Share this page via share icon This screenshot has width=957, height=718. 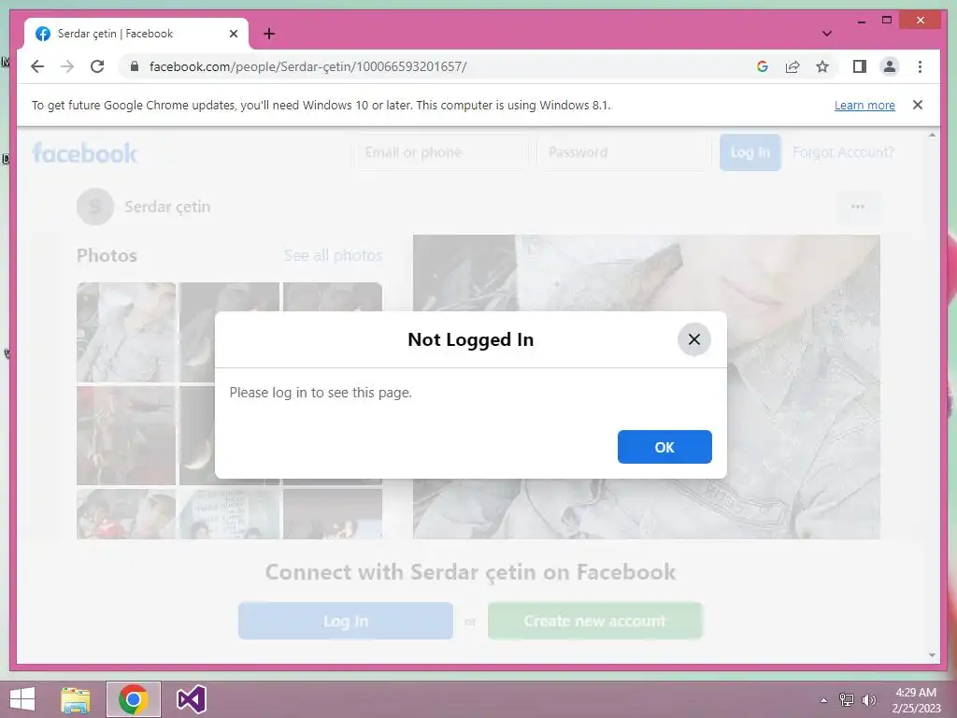click(793, 66)
